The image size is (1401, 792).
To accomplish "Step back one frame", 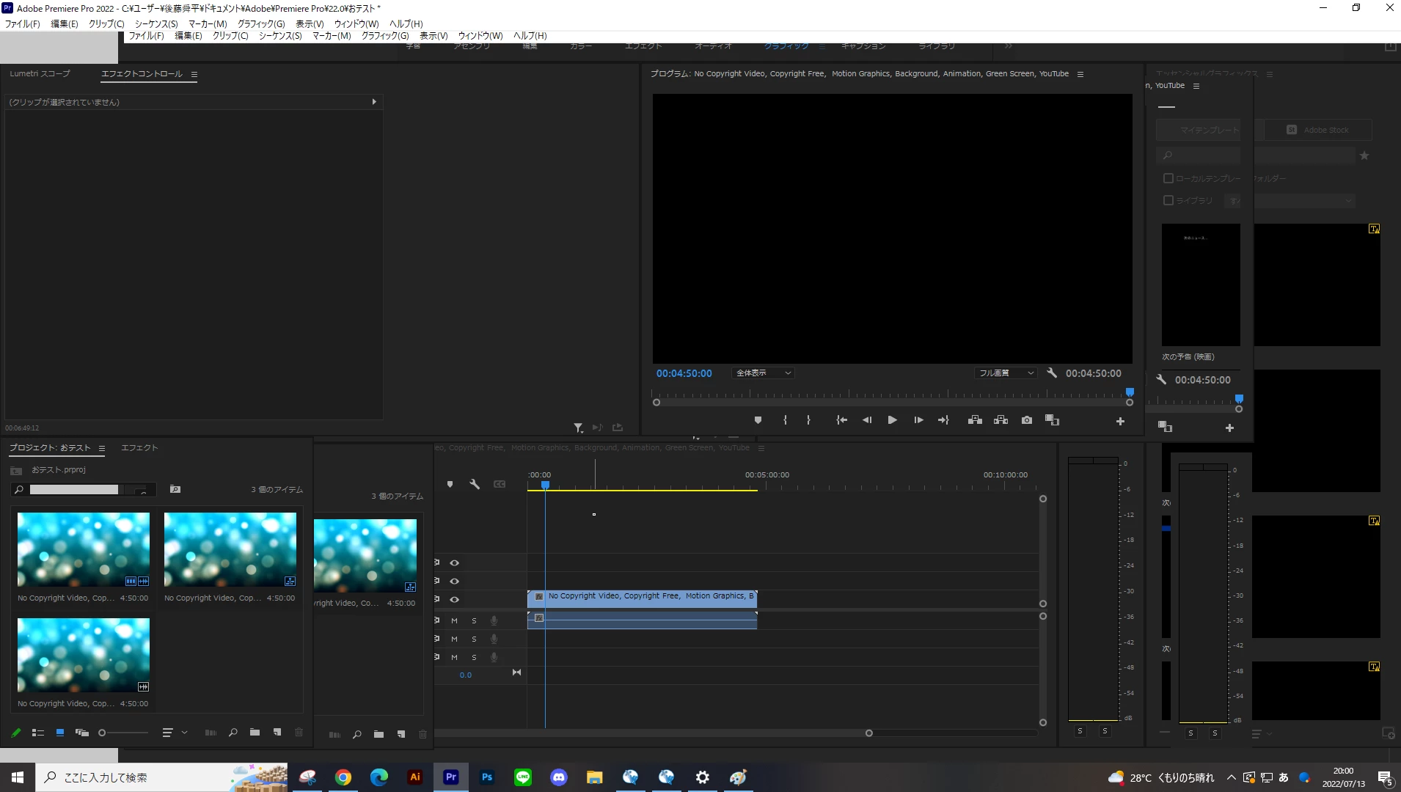I will coord(867,420).
